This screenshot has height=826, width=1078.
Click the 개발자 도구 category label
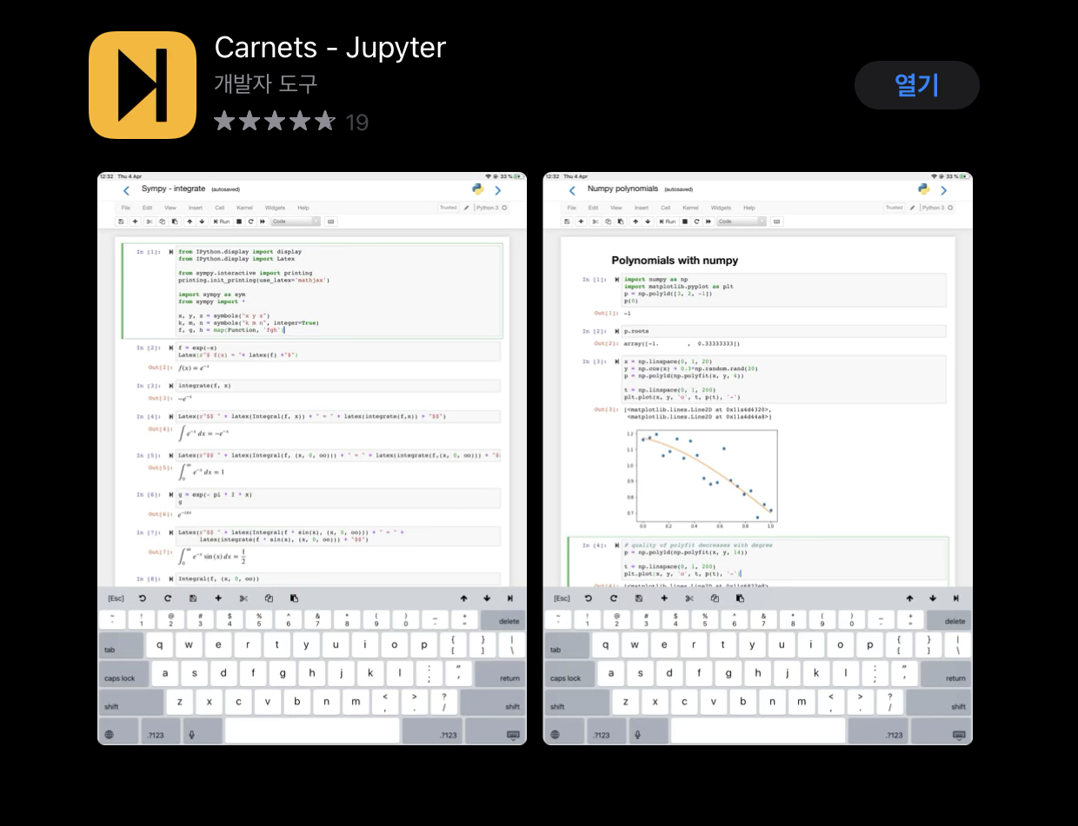pyautogui.click(x=266, y=84)
